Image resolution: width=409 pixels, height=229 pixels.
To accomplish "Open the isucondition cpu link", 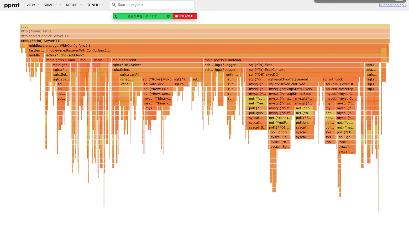I will tap(392, 5).
